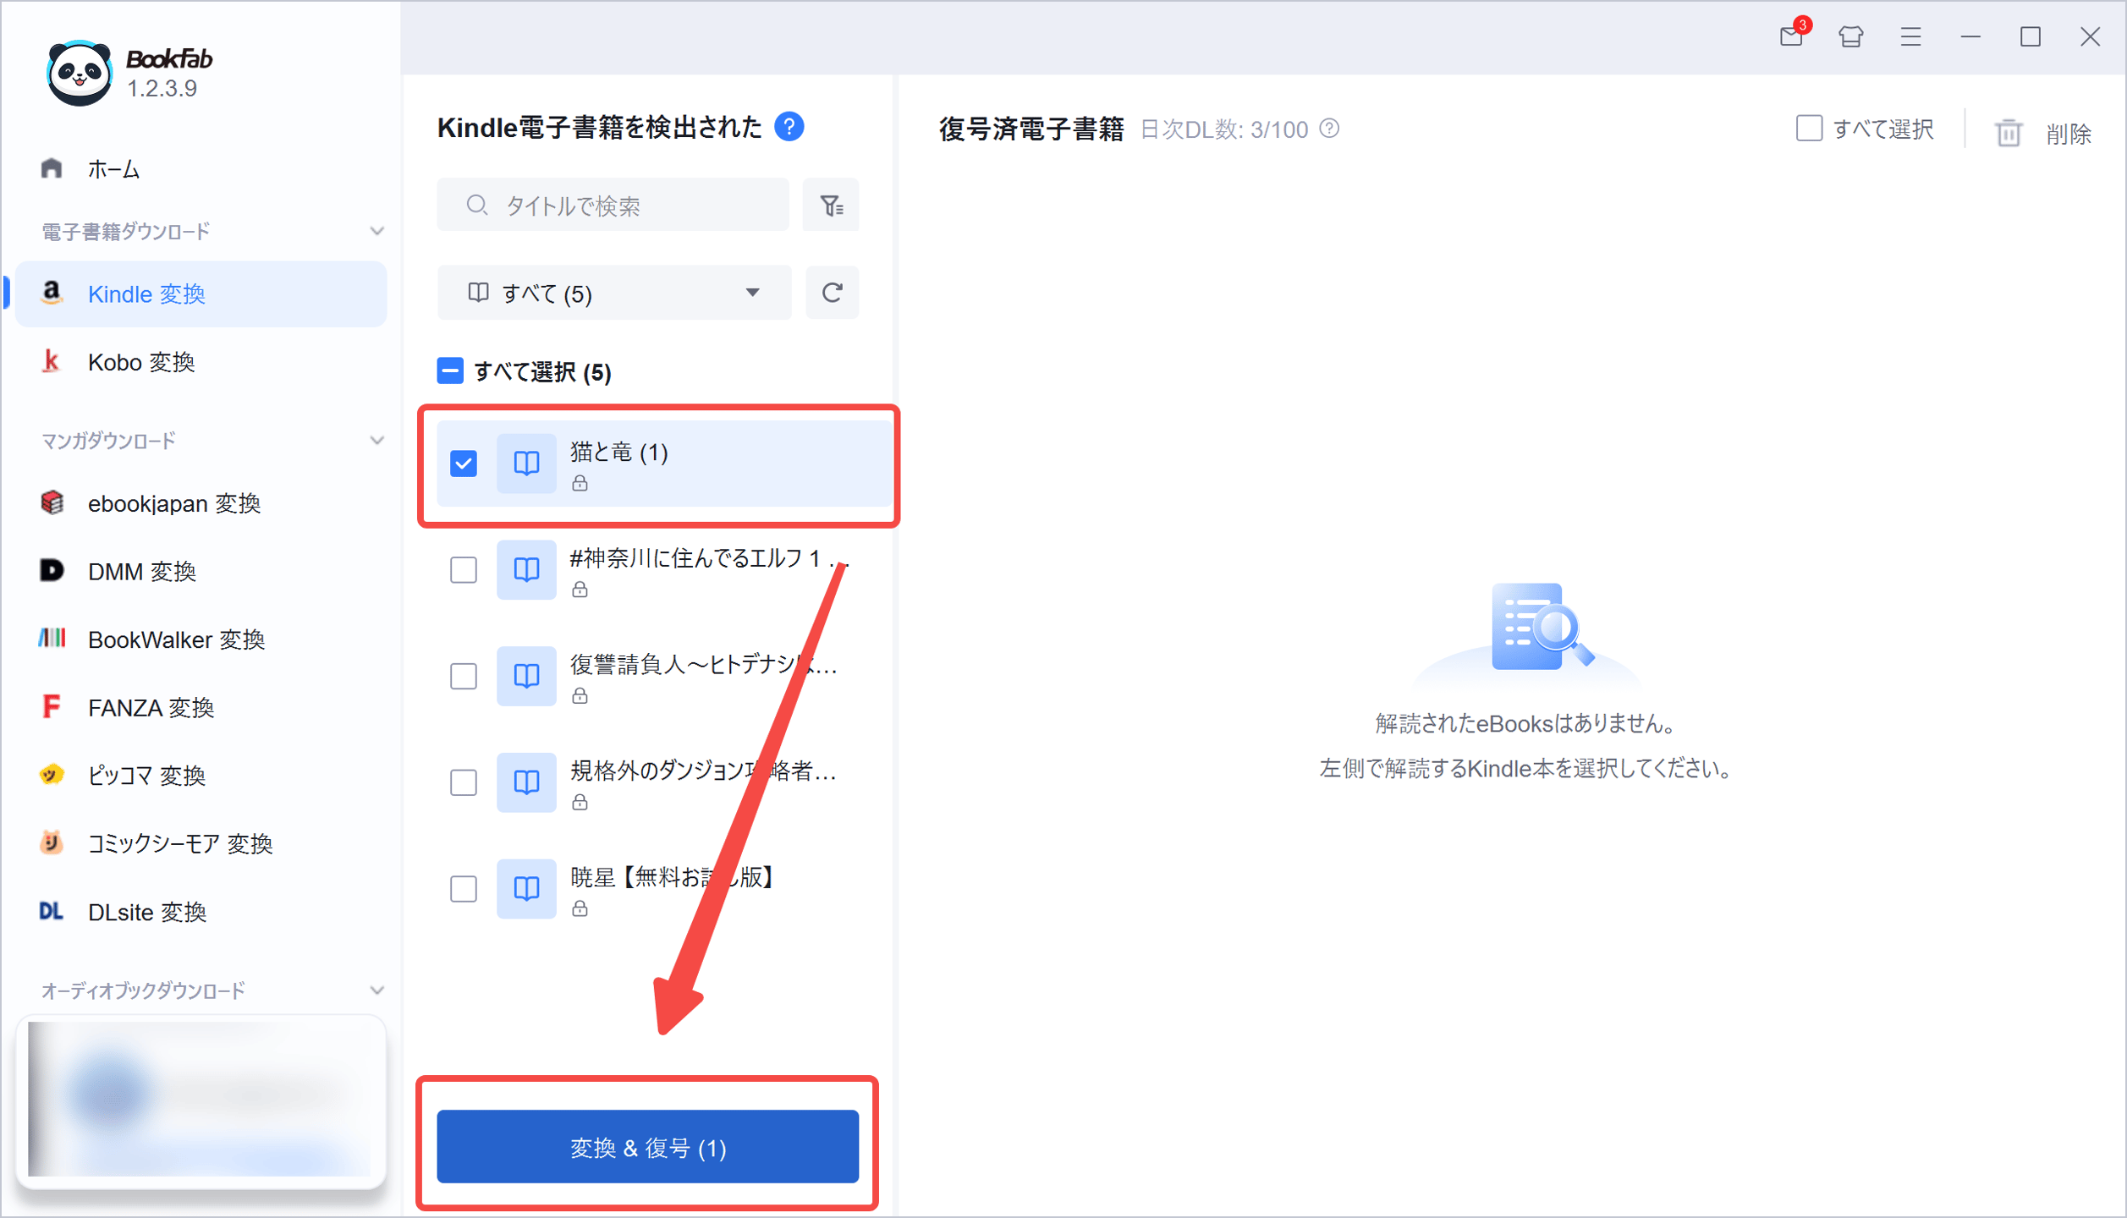Click the book icon for 猫と竜 (1)
2127x1218 pixels.
[526, 463]
